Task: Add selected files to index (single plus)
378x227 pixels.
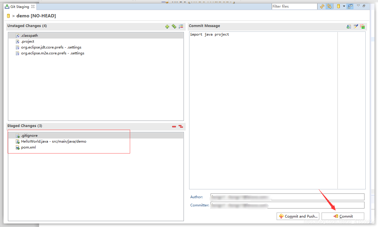Action: click(167, 26)
